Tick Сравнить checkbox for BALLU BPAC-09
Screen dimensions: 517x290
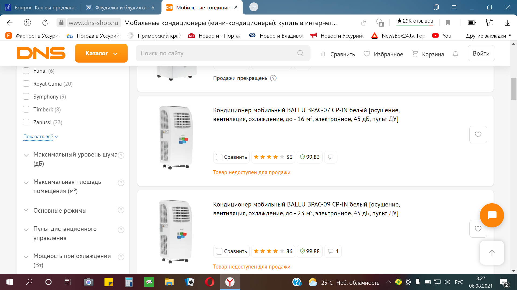pyautogui.click(x=219, y=251)
